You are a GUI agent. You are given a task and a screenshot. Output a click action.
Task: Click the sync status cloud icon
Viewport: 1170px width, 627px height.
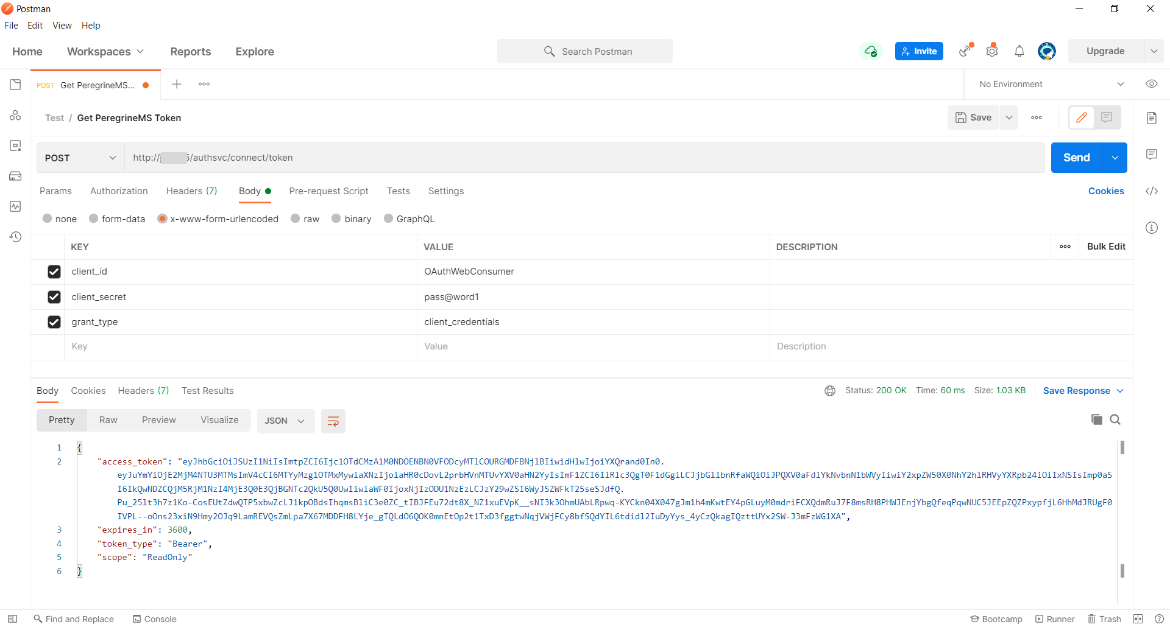pos(871,51)
